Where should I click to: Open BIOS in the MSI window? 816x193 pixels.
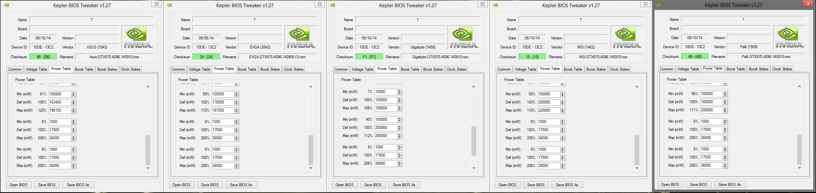(x=508, y=185)
